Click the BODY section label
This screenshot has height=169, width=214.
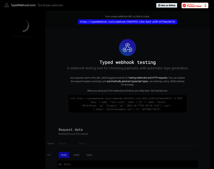(x=49, y=155)
